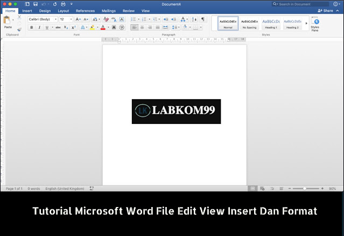
Task: Click the spelling and grammar status icon
Action: [92, 188]
